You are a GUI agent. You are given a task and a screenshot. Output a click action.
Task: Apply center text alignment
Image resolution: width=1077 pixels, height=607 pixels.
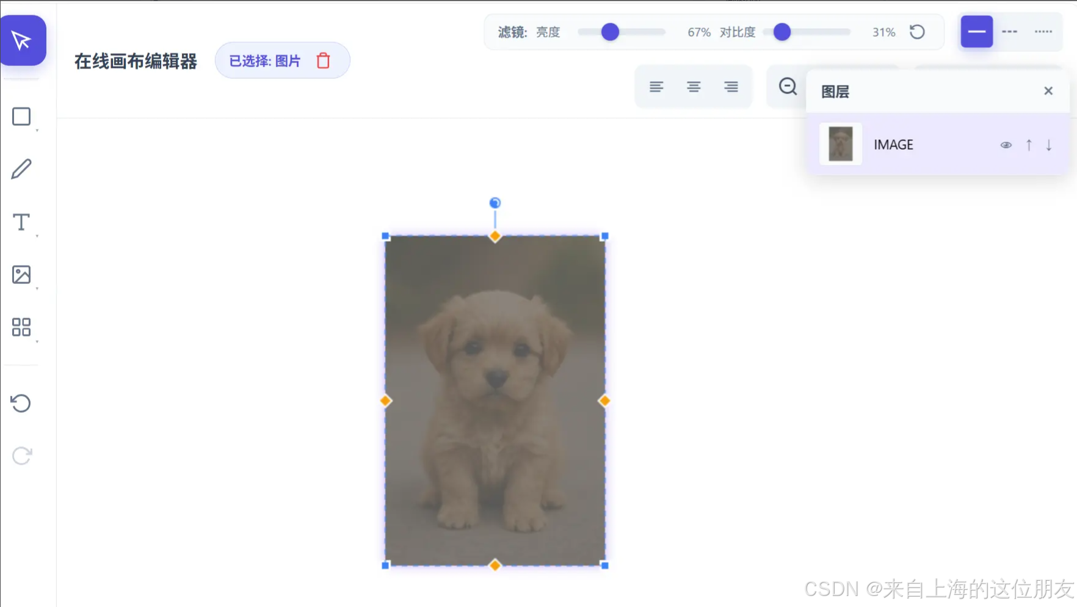[x=694, y=87]
